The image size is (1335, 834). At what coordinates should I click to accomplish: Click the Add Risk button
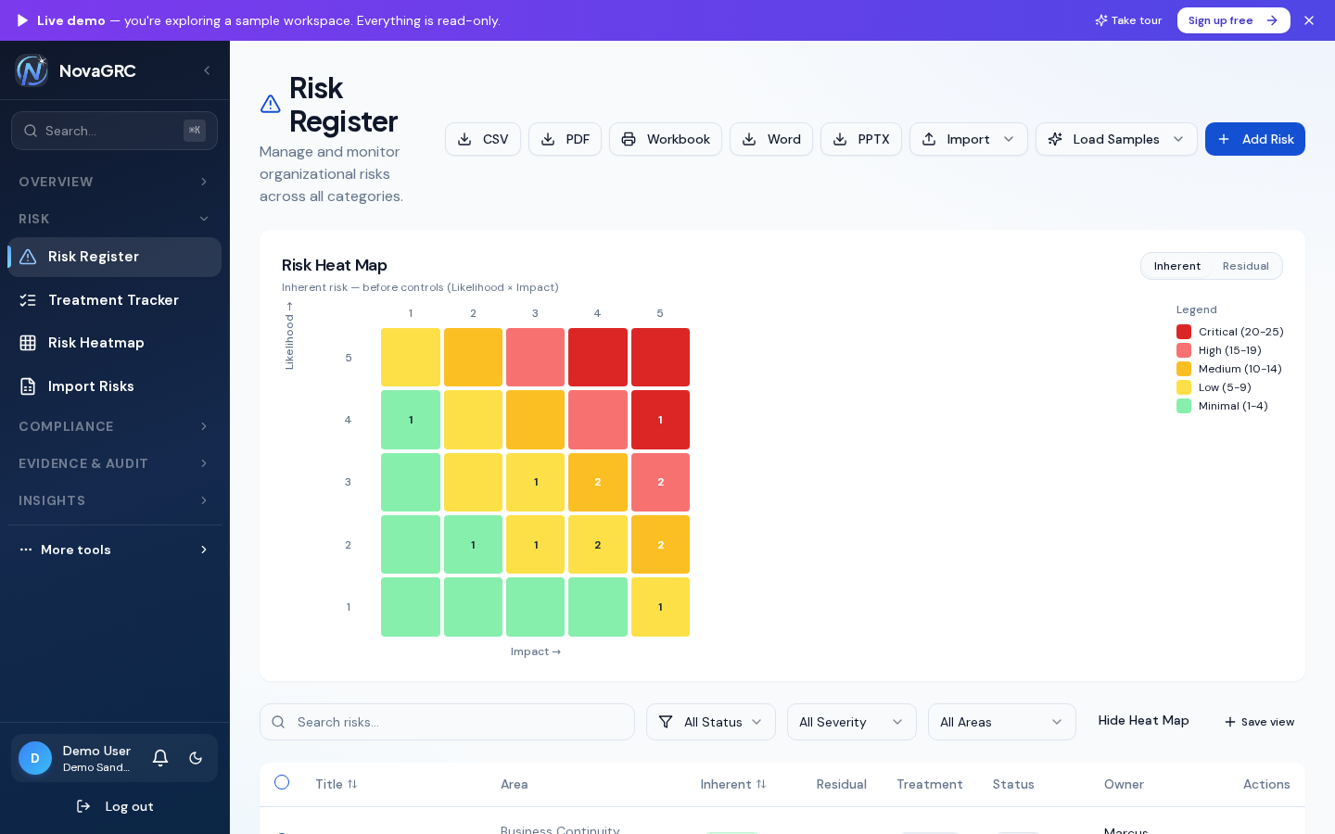[x=1255, y=139]
